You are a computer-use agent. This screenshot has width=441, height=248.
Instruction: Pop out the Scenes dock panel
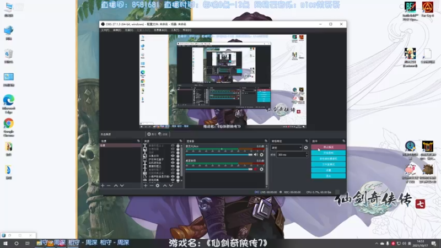(x=138, y=141)
